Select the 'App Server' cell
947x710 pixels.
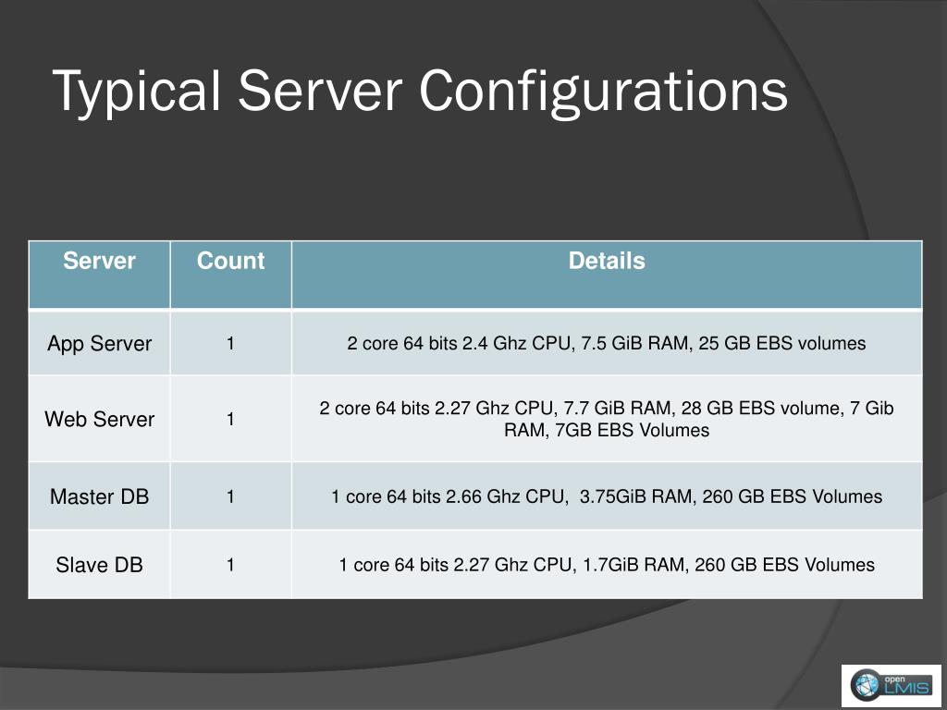[x=99, y=343]
